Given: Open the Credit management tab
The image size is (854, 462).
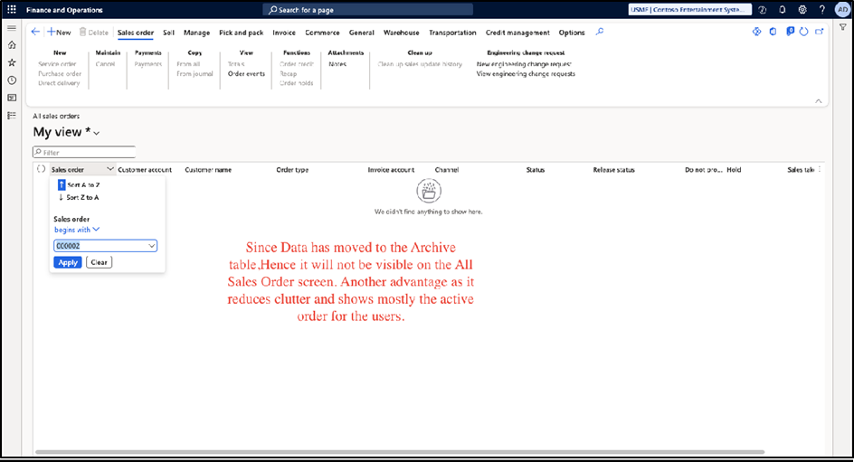Looking at the screenshot, I should pos(517,33).
